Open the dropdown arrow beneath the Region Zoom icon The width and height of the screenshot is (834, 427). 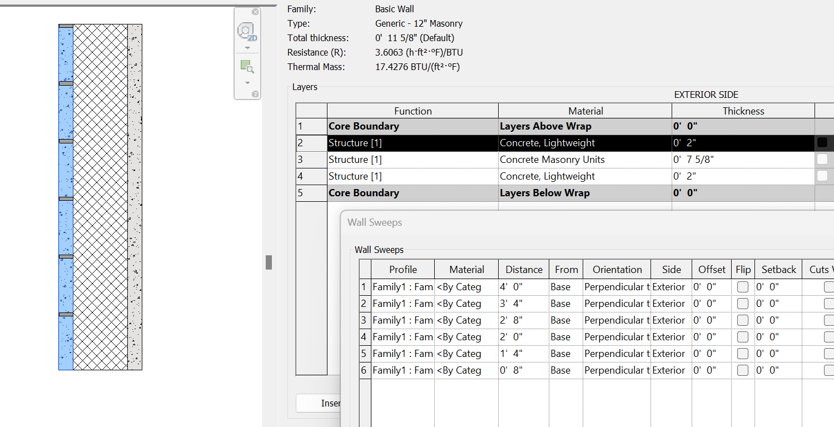pos(247,83)
